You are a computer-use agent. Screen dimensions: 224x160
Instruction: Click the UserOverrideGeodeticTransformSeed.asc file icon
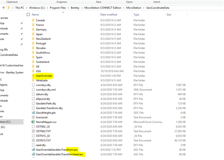click(33, 154)
